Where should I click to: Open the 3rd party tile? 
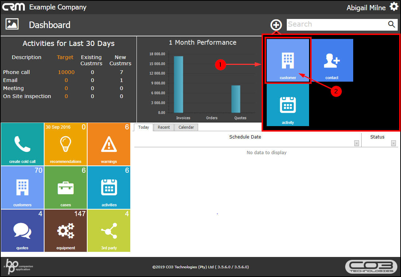(109, 231)
